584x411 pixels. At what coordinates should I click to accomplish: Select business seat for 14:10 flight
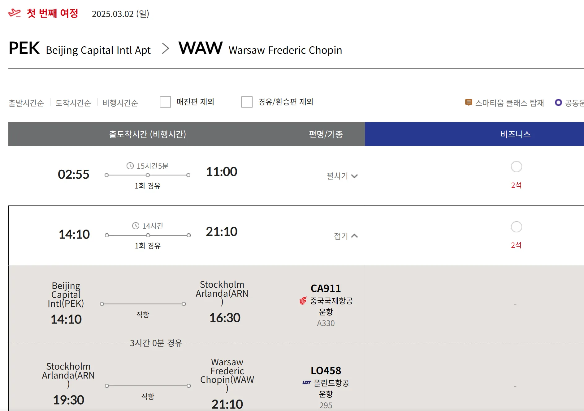coord(516,227)
